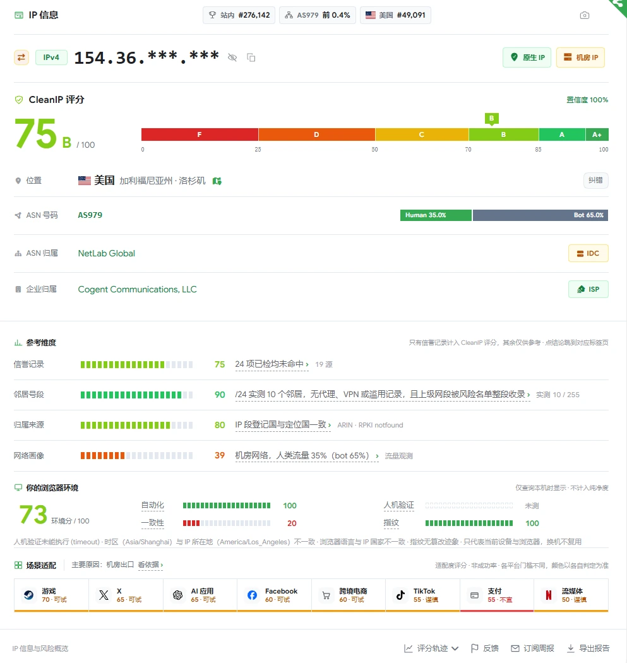
Task: Click the 原生 IP badge
Action: coord(527,57)
